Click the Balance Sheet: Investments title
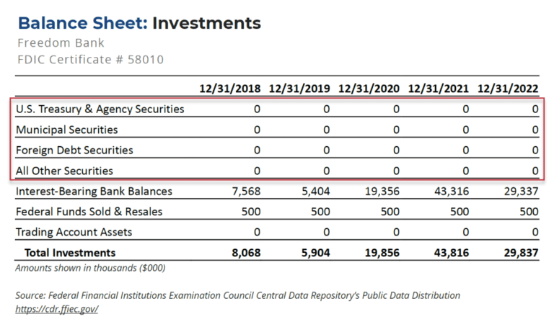Image resolution: width=554 pixels, height=332 pixels. [139, 23]
